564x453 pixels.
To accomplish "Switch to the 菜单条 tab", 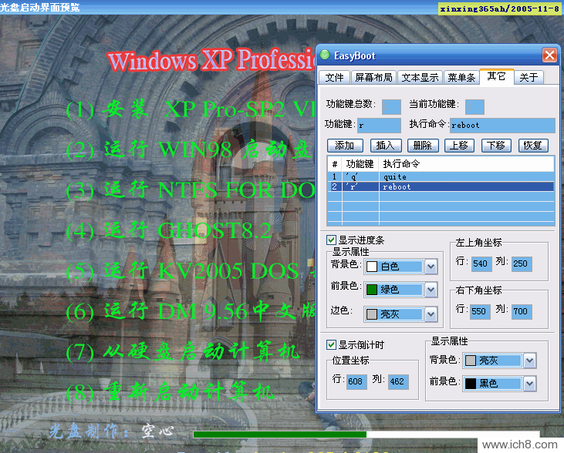I will click(461, 78).
